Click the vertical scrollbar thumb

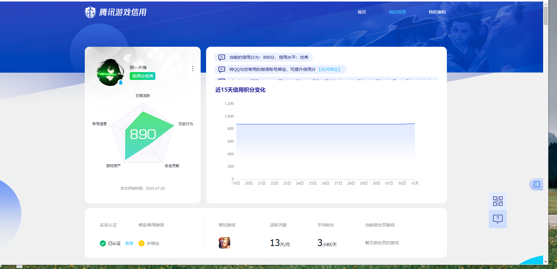click(546, 16)
